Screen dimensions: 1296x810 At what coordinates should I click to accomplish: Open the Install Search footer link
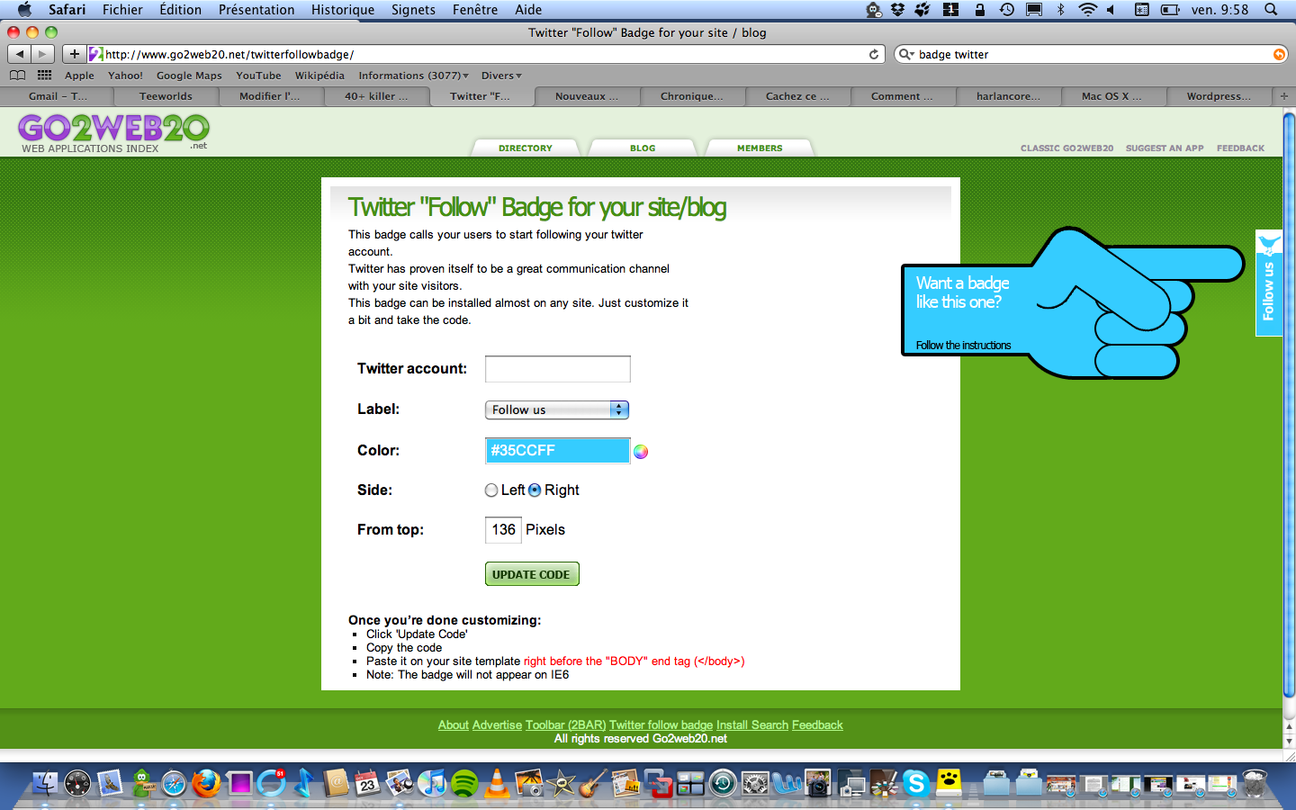752,725
